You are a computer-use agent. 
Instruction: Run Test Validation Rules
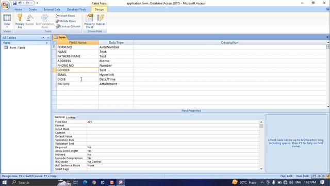[x=45, y=21]
